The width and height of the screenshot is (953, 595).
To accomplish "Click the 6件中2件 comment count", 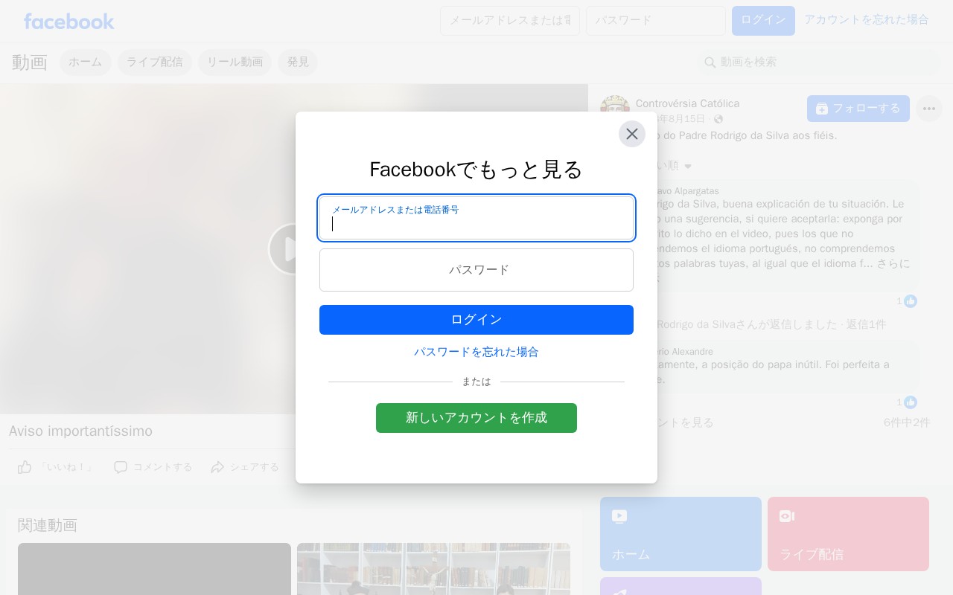I will click(x=907, y=422).
